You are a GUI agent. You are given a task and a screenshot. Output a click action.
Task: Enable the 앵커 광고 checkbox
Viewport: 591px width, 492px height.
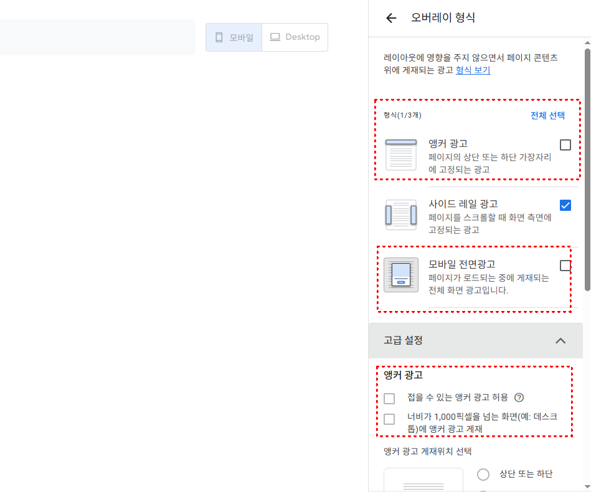click(565, 144)
